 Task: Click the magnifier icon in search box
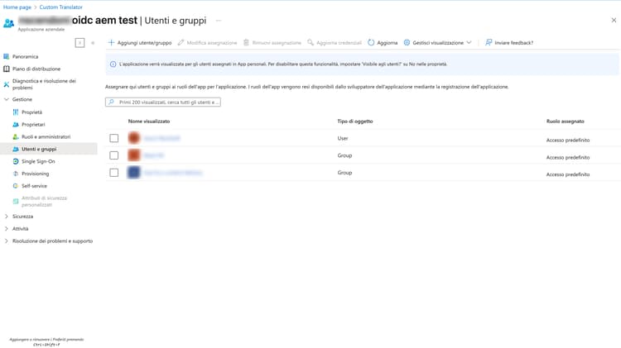click(111, 102)
